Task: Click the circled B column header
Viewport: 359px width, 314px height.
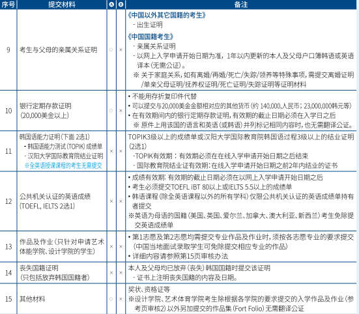Action: point(121,5)
